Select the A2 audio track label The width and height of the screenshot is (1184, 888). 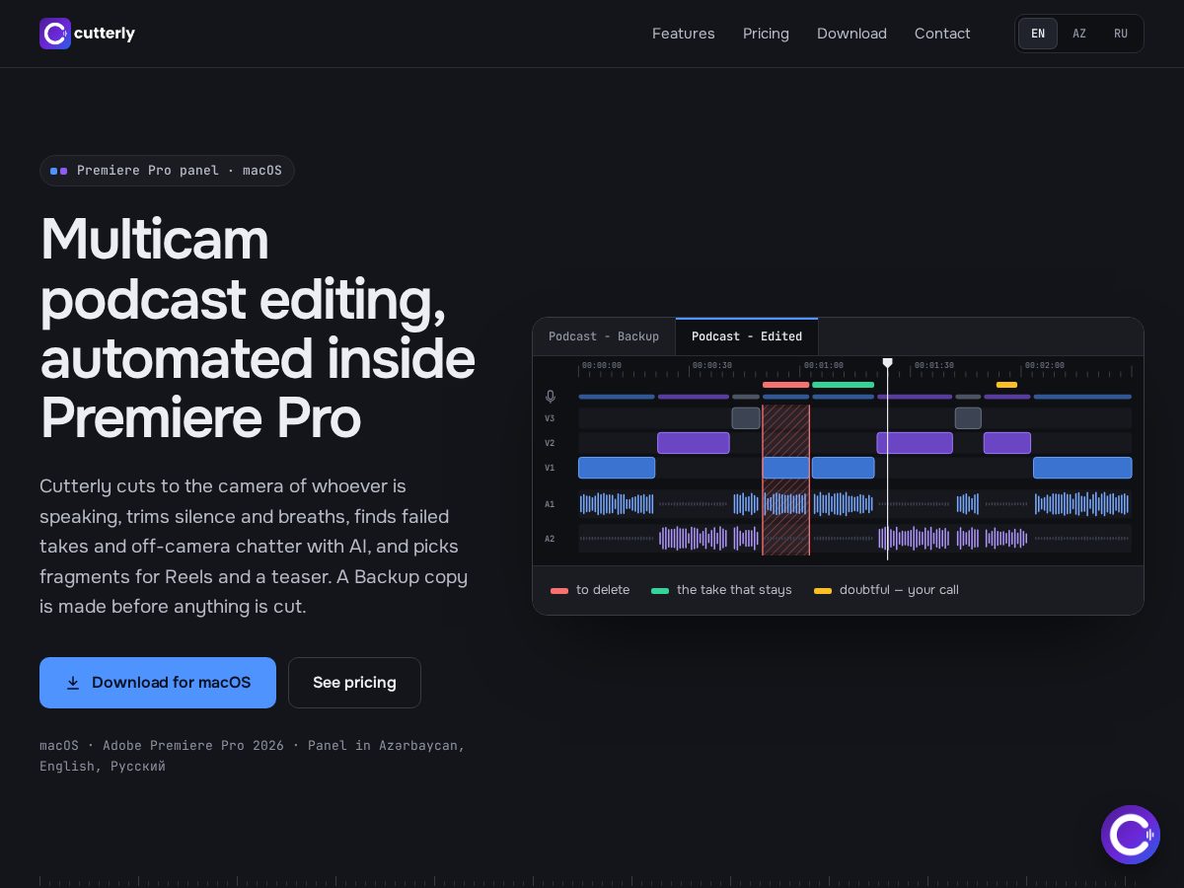(550, 539)
